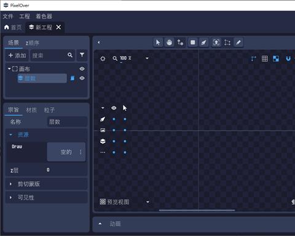The height and width of the screenshot is (236, 295).
Task: Open the 材质 material tab
Action: pos(31,110)
